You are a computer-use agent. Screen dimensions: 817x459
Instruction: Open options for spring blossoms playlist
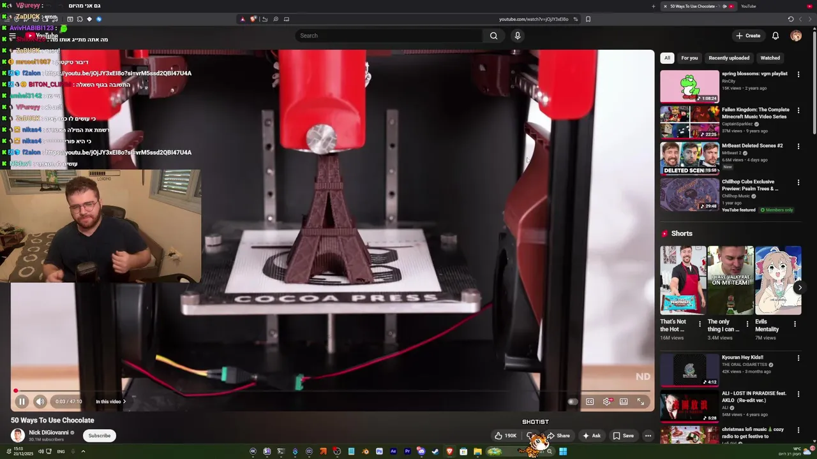click(x=798, y=74)
